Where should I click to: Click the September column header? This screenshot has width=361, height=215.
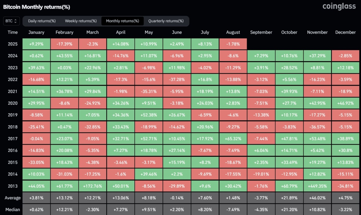[261, 32]
